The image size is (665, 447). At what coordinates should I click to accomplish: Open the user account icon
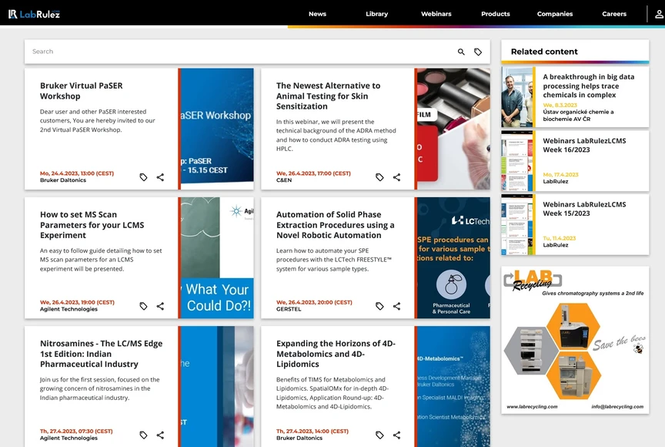point(659,14)
